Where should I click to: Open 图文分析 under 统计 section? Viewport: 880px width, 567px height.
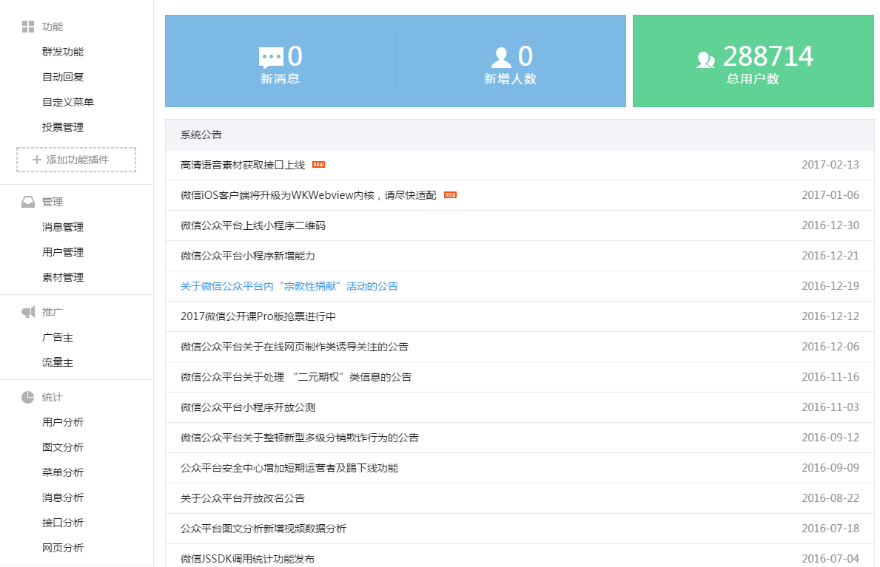click(x=63, y=447)
